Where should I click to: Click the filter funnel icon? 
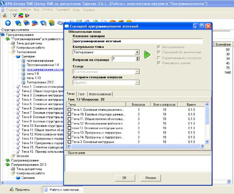click(x=14, y=16)
